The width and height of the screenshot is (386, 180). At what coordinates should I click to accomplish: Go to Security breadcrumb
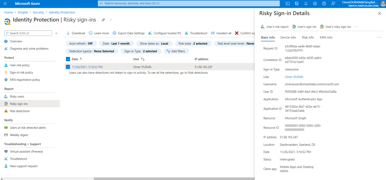click(38, 12)
